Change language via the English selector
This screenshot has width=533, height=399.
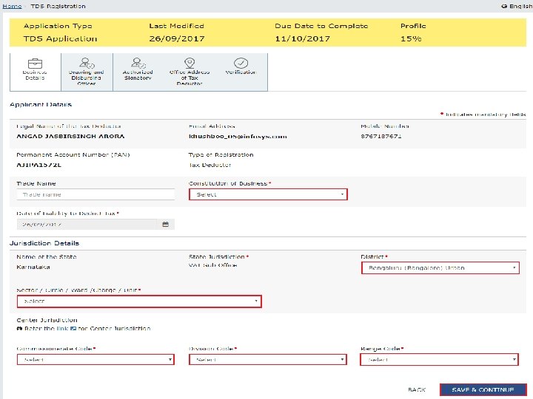tap(517, 6)
